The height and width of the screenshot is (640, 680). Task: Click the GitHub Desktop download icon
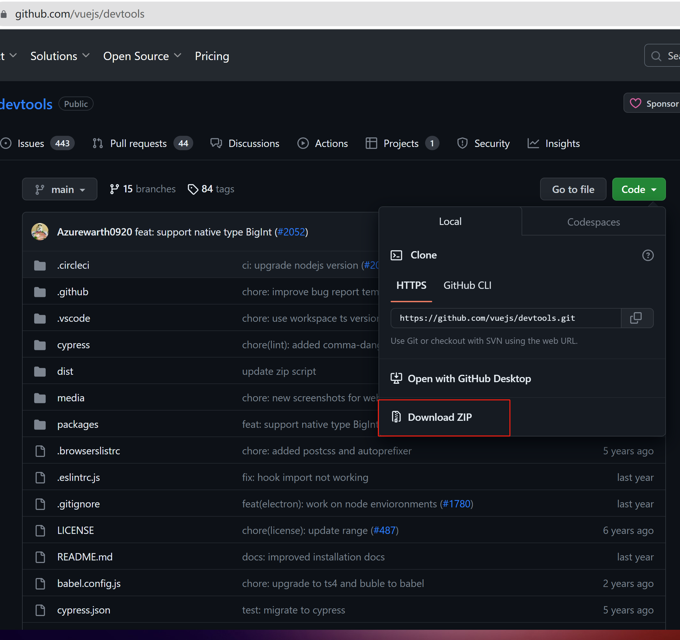click(x=396, y=379)
